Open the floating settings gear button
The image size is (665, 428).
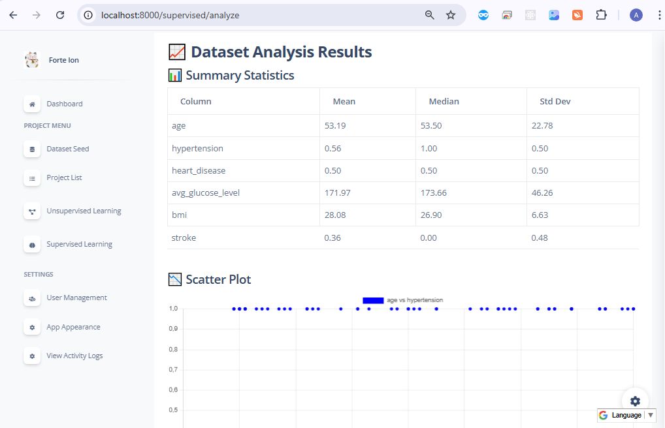(x=635, y=401)
